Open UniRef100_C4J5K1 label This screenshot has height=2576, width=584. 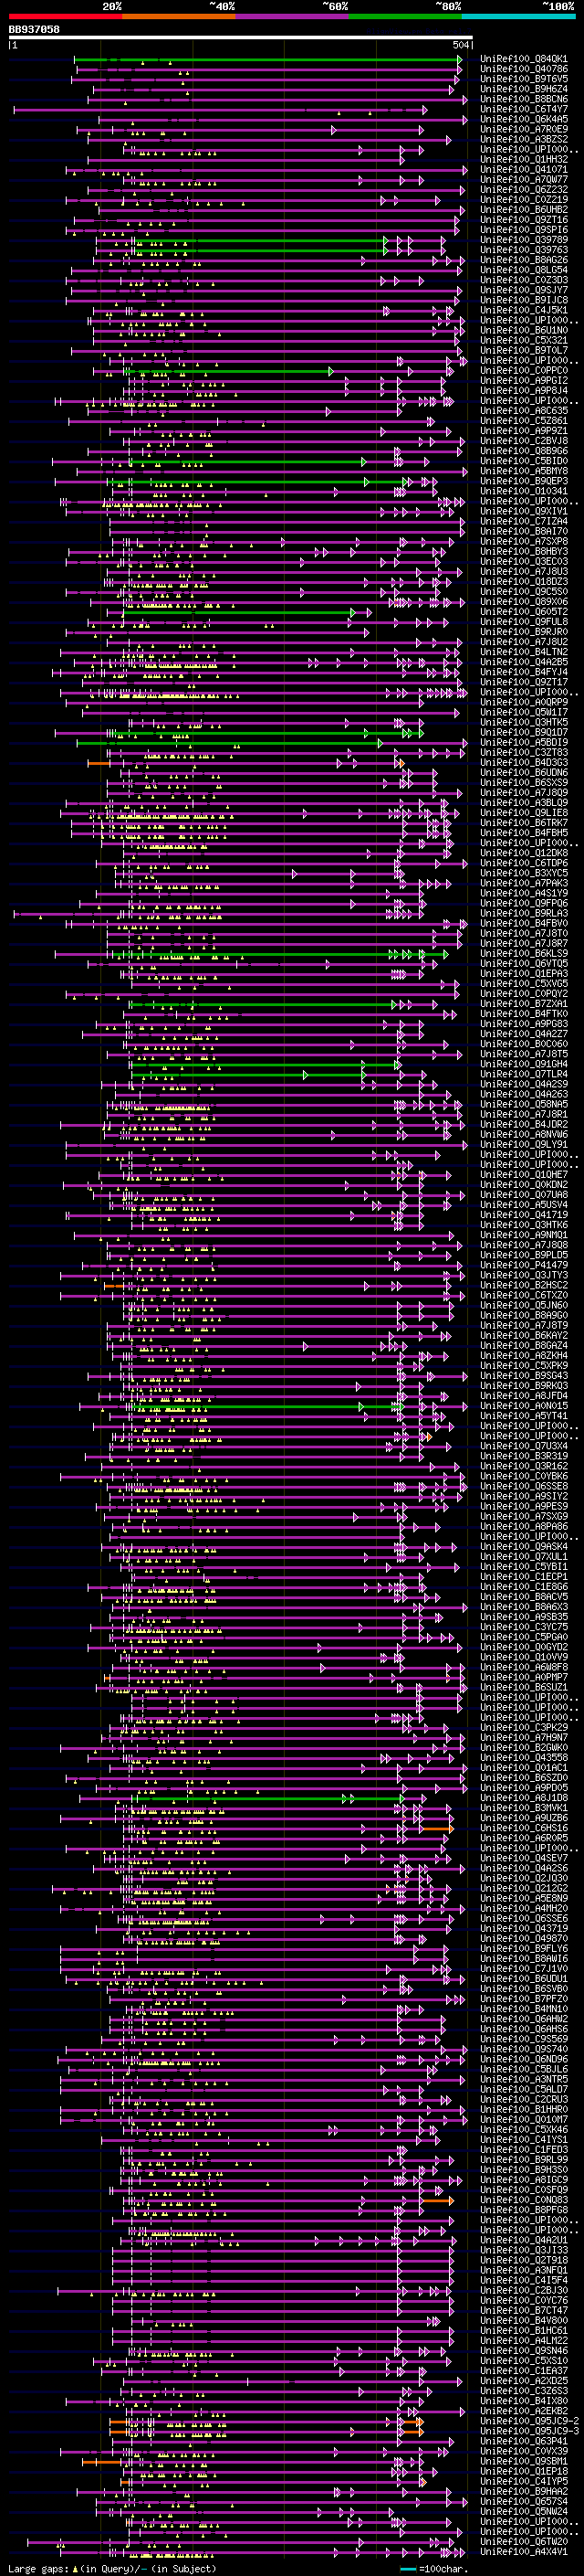tap(523, 310)
